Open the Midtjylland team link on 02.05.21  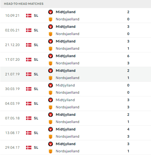pos(65,27)
